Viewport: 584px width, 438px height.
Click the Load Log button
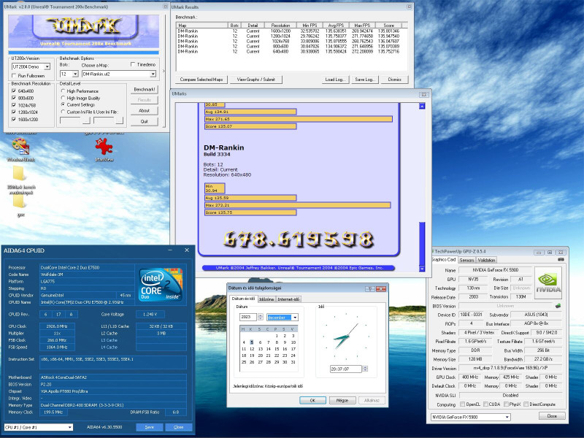[x=335, y=80]
